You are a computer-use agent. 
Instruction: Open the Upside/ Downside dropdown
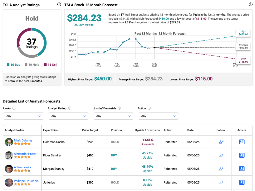113,116
